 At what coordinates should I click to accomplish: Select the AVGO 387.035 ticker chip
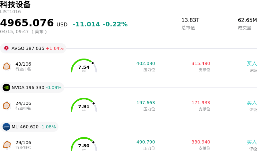33,48
